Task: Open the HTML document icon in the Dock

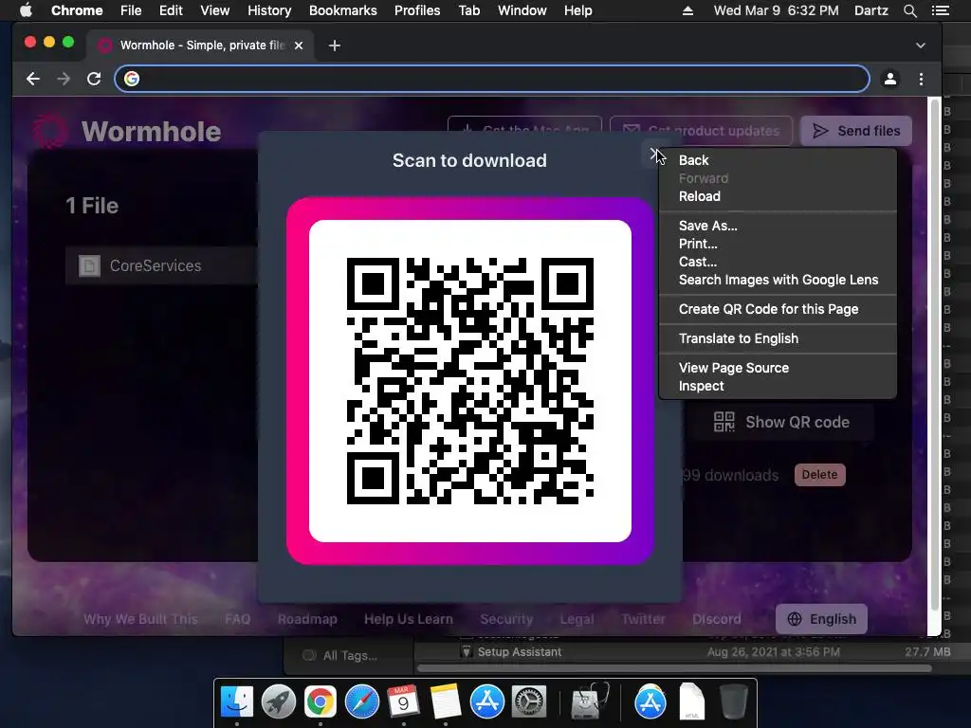Action: [x=691, y=701]
